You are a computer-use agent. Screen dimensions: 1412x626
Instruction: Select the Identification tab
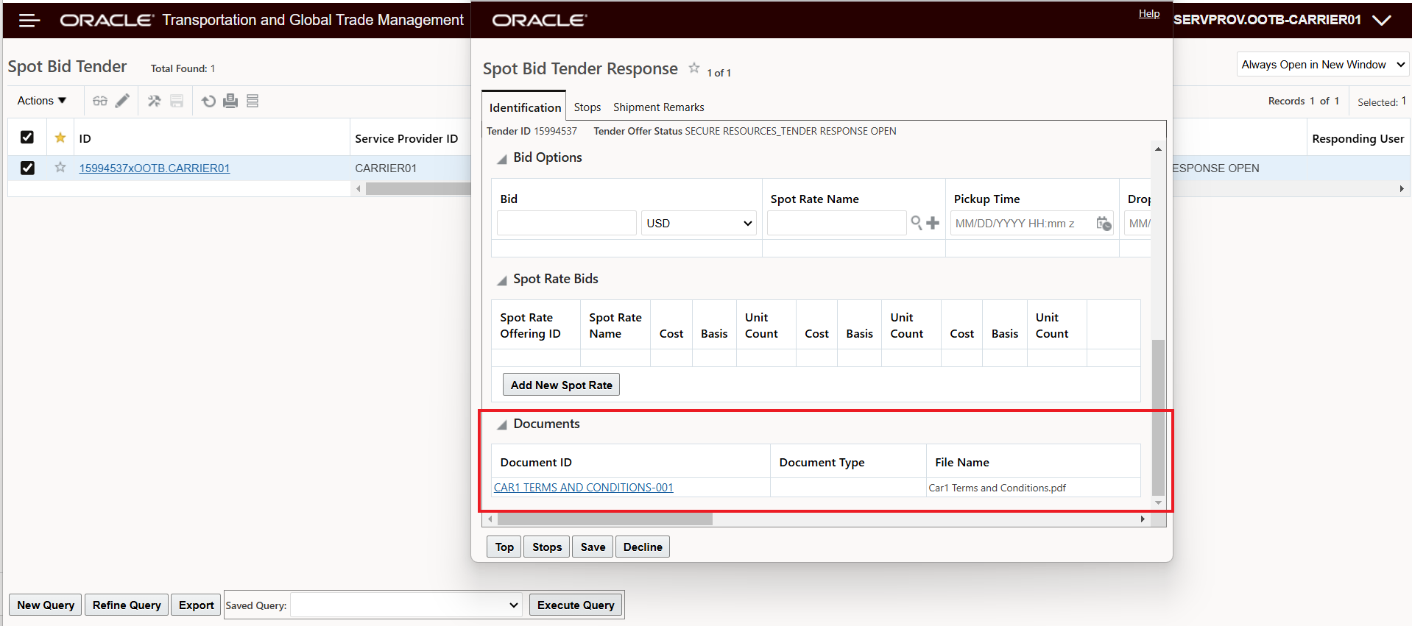(525, 107)
